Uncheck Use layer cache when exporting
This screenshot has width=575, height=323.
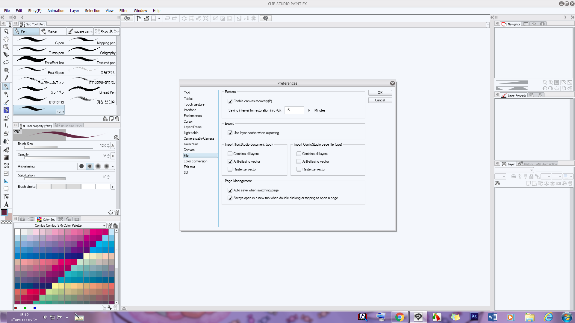click(x=230, y=133)
